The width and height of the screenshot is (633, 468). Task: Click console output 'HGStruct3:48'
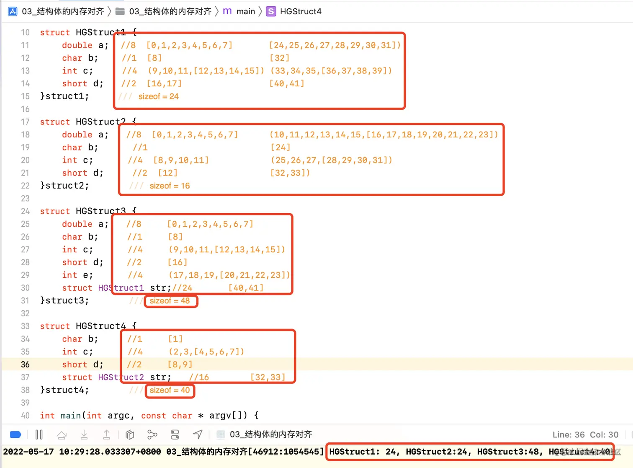tap(508, 452)
